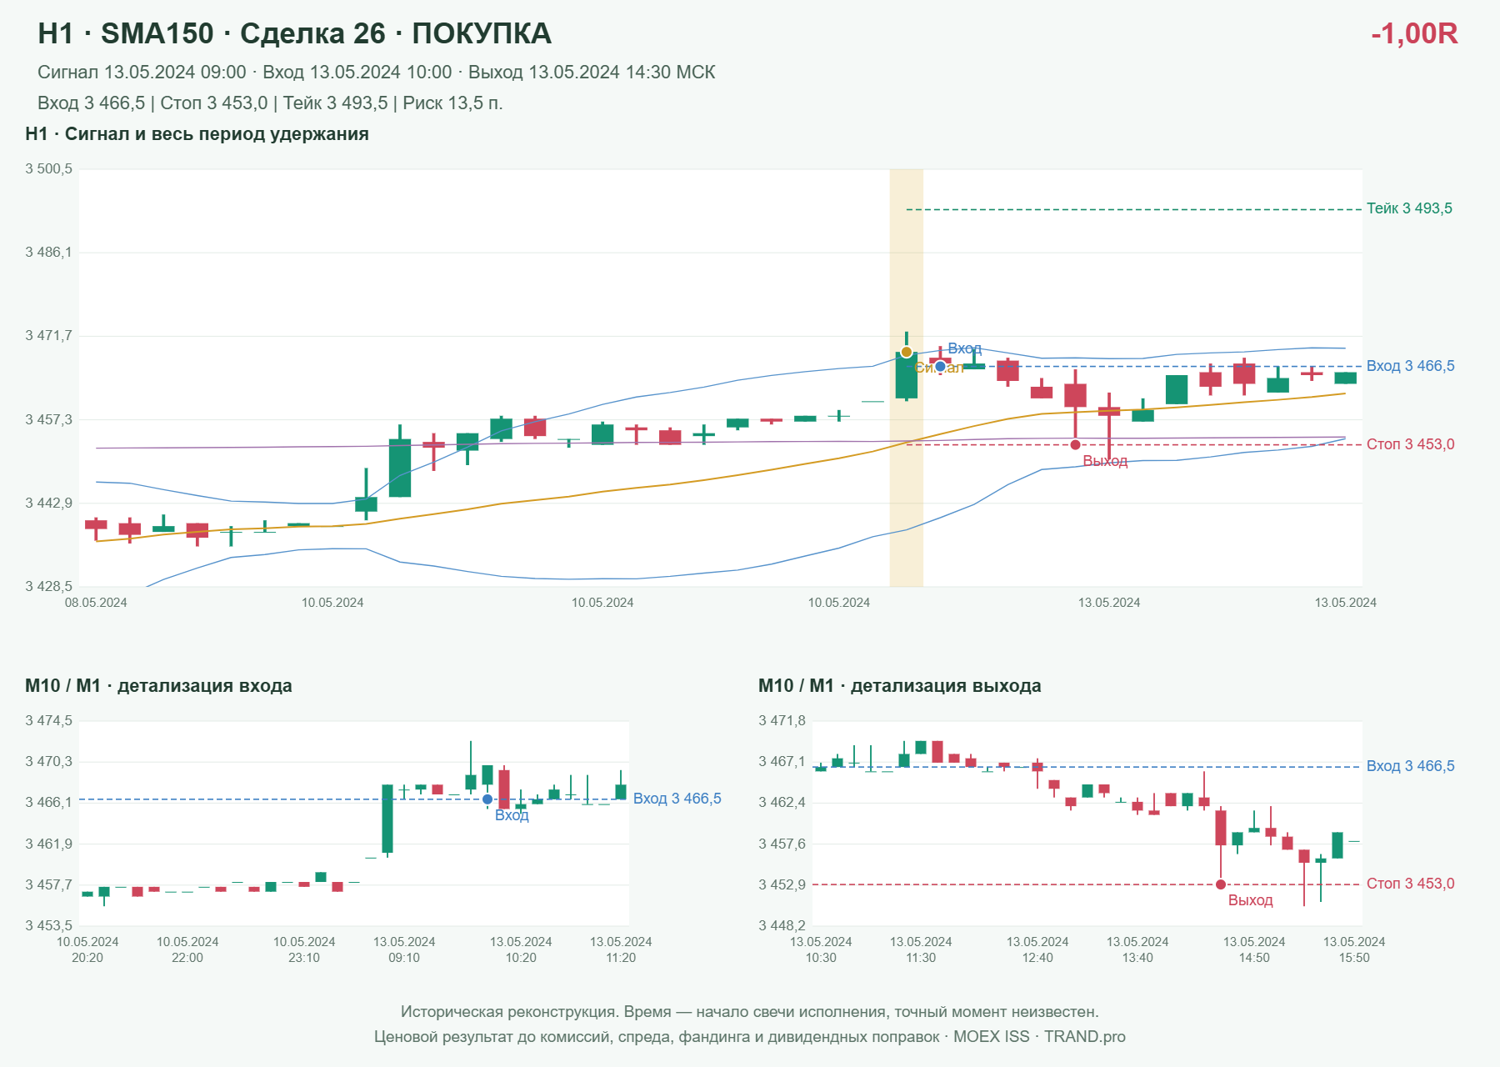Click the 'Стоп 3 453,0' label on main H1 chart
The width and height of the screenshot is (1500, 1067).
(1411, 444)
